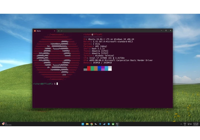The width and height of the screenshot is (200, 140).
Task: Open the blue shield app on the taskbar
Action: coord(100,124)
